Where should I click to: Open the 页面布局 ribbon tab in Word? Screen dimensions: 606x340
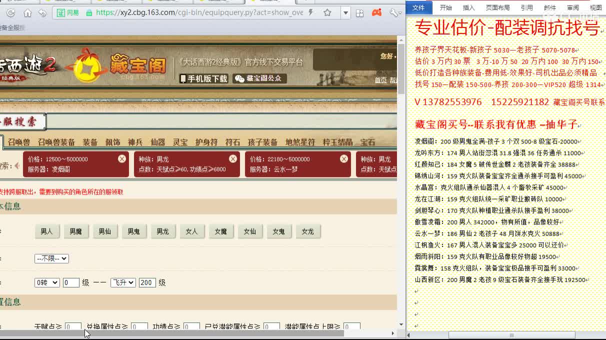498,7
